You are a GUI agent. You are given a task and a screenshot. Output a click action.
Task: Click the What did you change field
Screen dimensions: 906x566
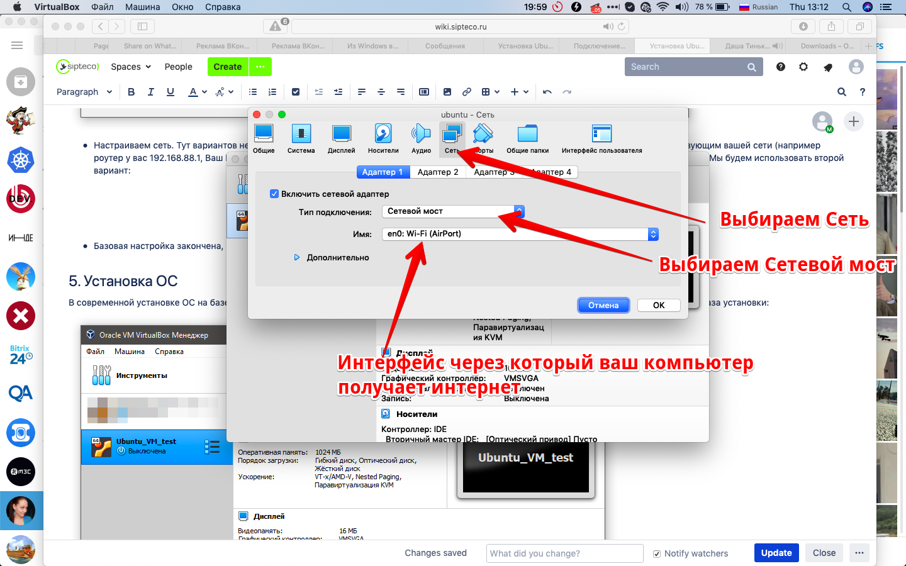click(x=564, y=553)
